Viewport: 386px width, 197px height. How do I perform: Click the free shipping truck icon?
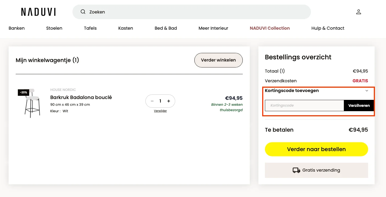[x=297, y=170]
